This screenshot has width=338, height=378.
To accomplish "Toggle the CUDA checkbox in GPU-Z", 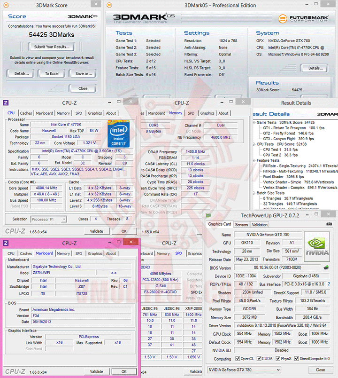I will 259,358.
